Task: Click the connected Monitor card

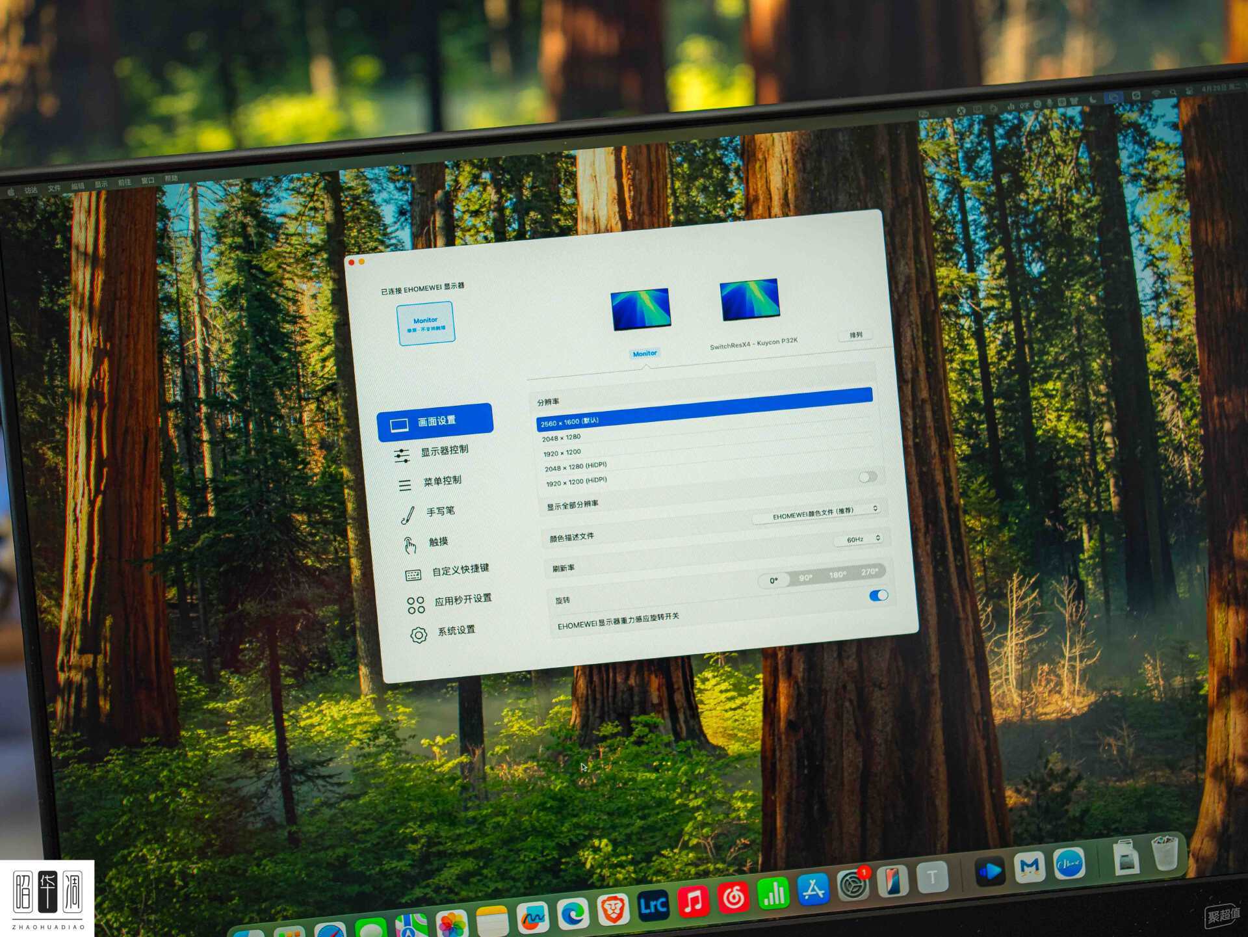Action: pyautogui.click(x=426, y=323)
